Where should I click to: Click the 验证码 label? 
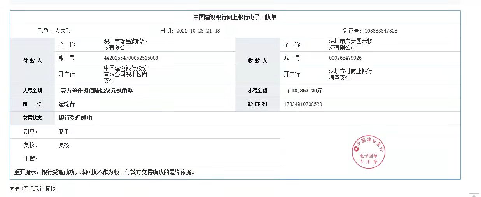(257, 104)
